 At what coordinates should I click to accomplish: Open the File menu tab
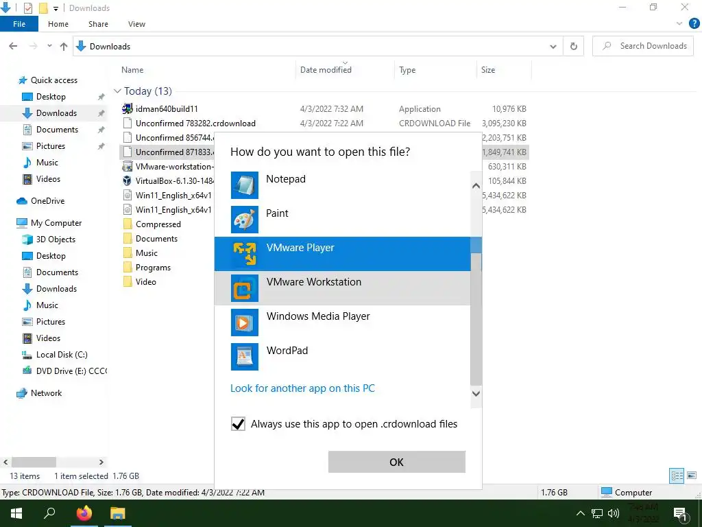click(19, 24)
